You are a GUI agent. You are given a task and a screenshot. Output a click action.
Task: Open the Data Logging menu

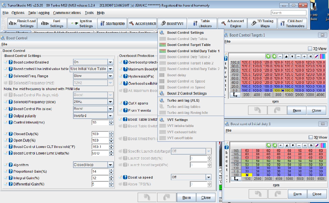(x=39, y=13)
